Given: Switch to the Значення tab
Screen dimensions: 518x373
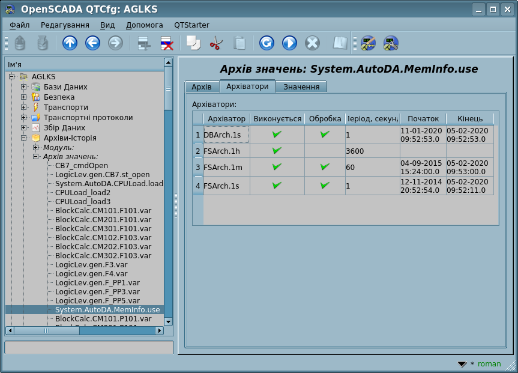Looking at the screenshot, I should [301, 87].
